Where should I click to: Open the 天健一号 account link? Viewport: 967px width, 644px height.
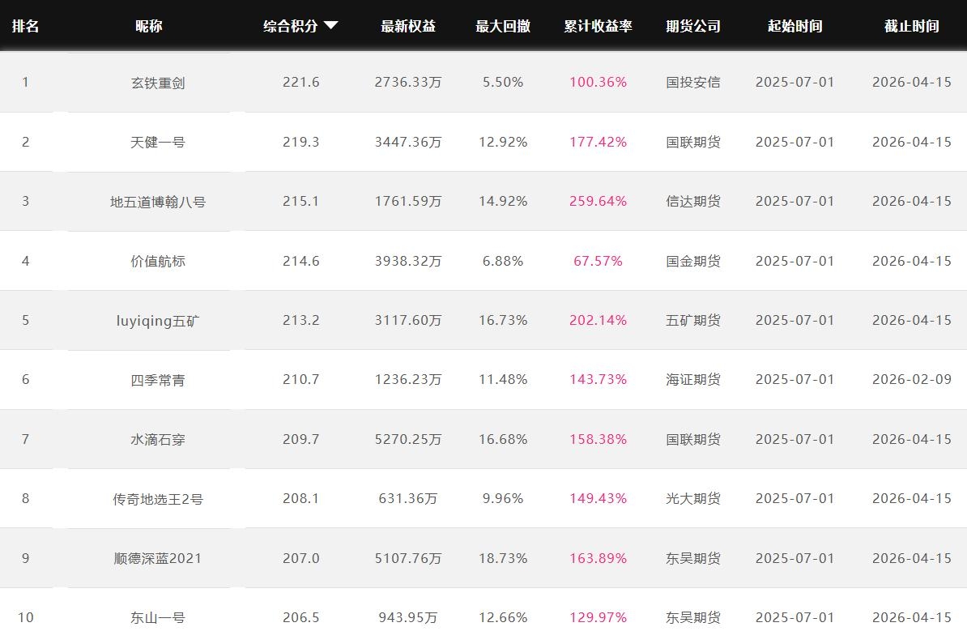[158, 142]
